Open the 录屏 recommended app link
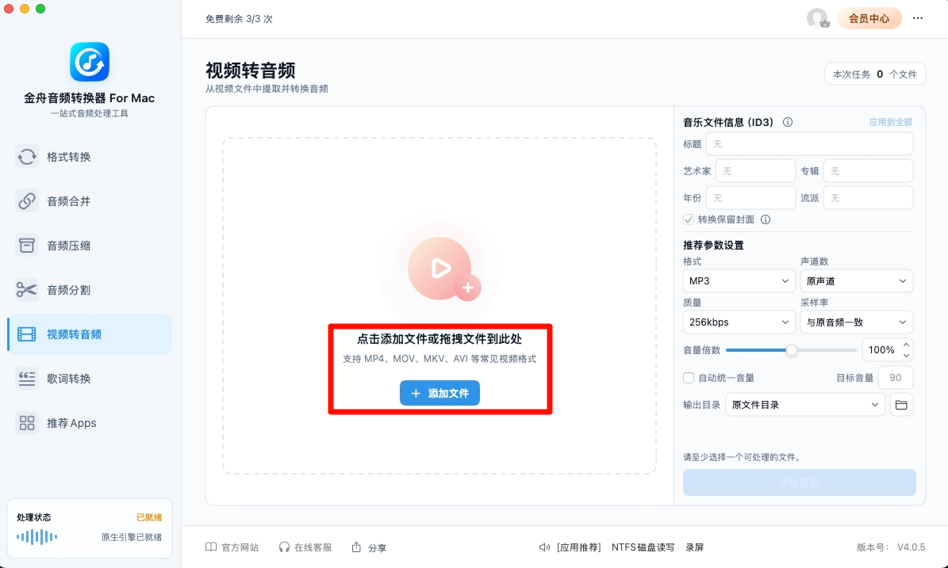 (x=695, y=547)
